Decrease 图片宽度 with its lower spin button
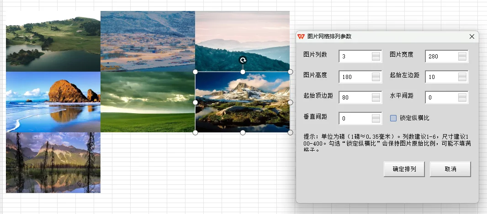The height and width of the screenshot is (214, 487). pyautogui.click(x=462, y=58)
